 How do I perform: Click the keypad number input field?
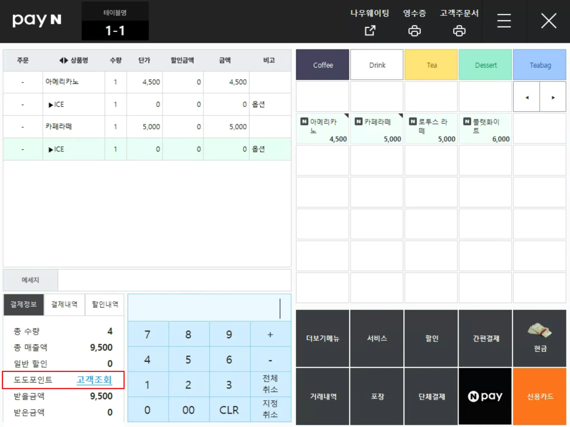click(x=209, y=308)
